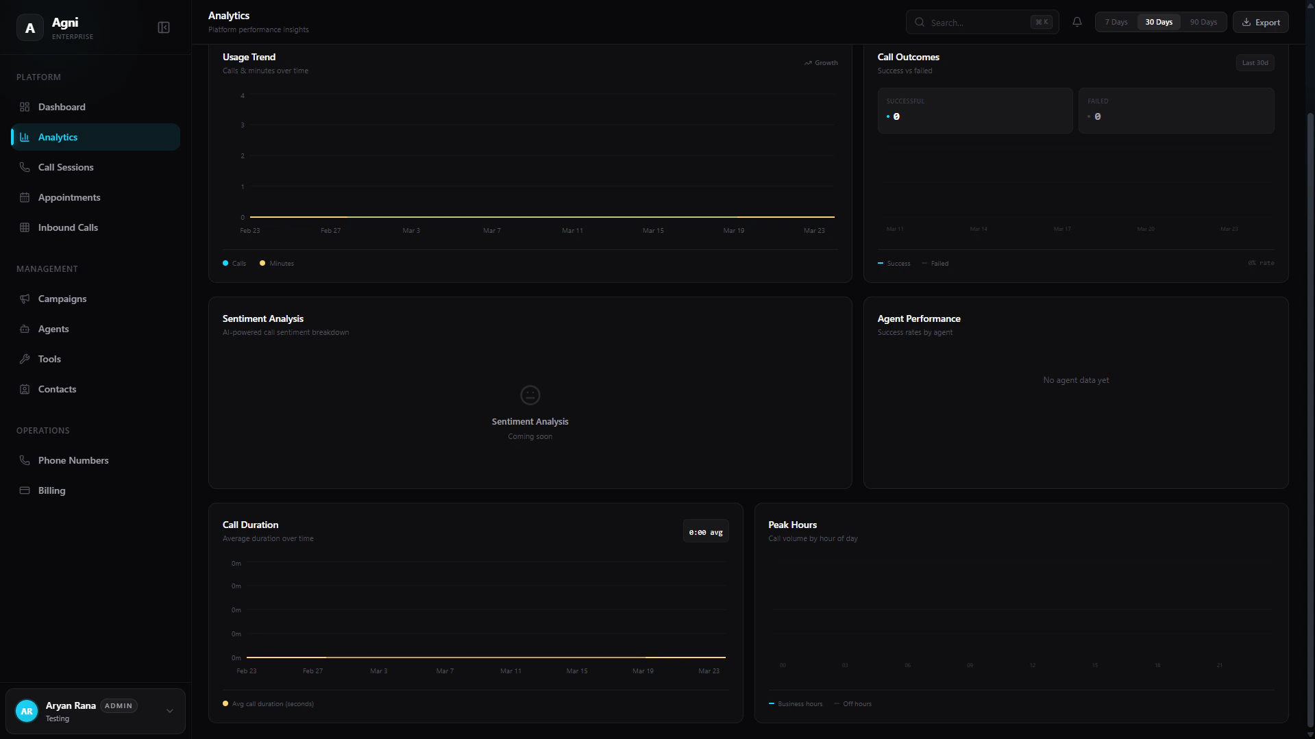Expand the Aryan Rana account menu
The width and height of the screenshot is (1315, 739).
pos(169,711)
